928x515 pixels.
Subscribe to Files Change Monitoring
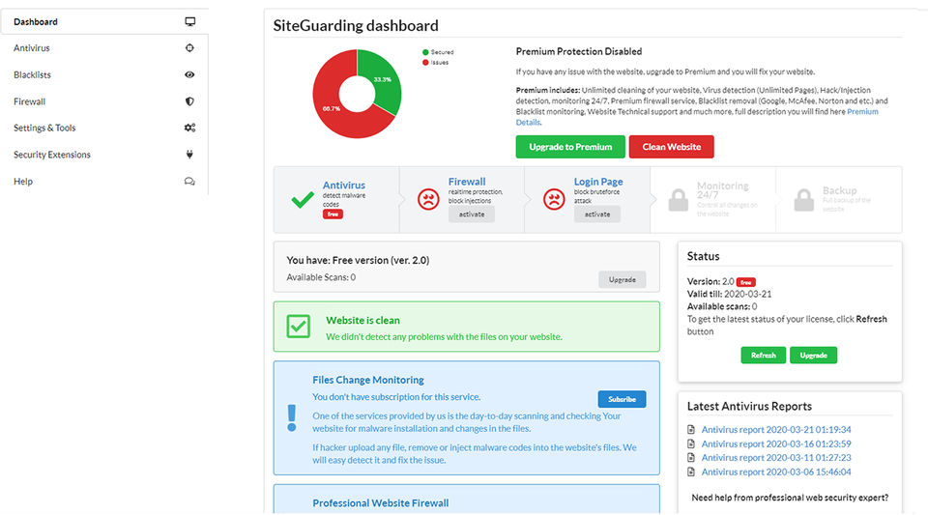tap(622, 399)
